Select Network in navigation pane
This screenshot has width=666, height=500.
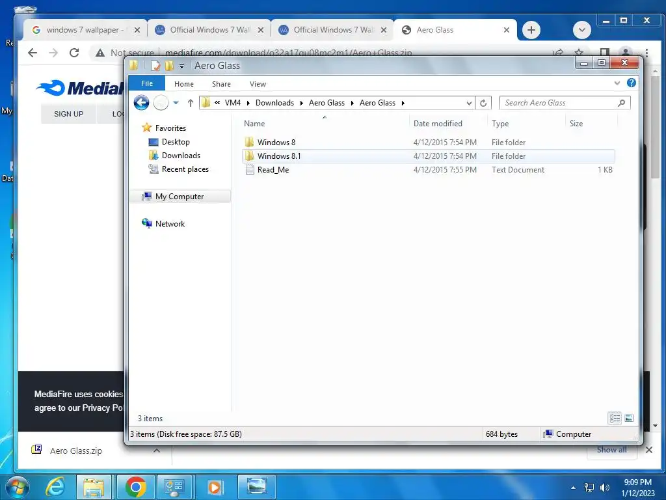tap(170, 224)
